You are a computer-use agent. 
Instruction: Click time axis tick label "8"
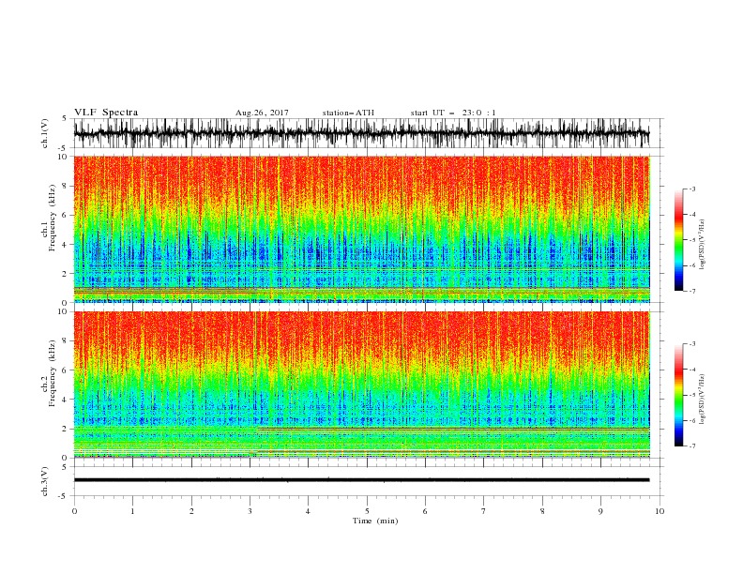point(542,511)
